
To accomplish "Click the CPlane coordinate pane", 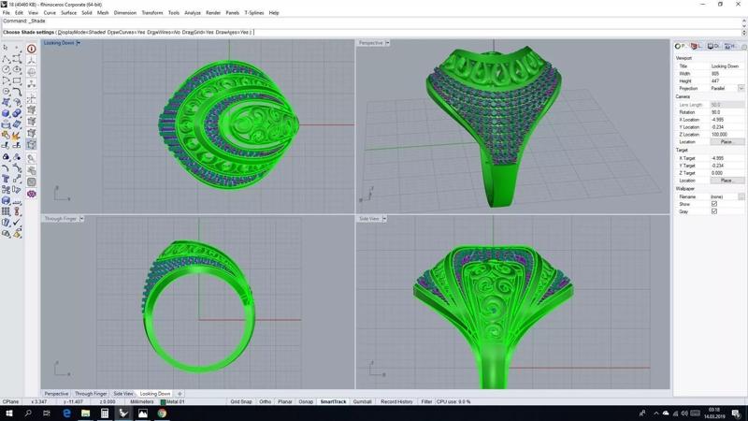I will pos(10,402).
